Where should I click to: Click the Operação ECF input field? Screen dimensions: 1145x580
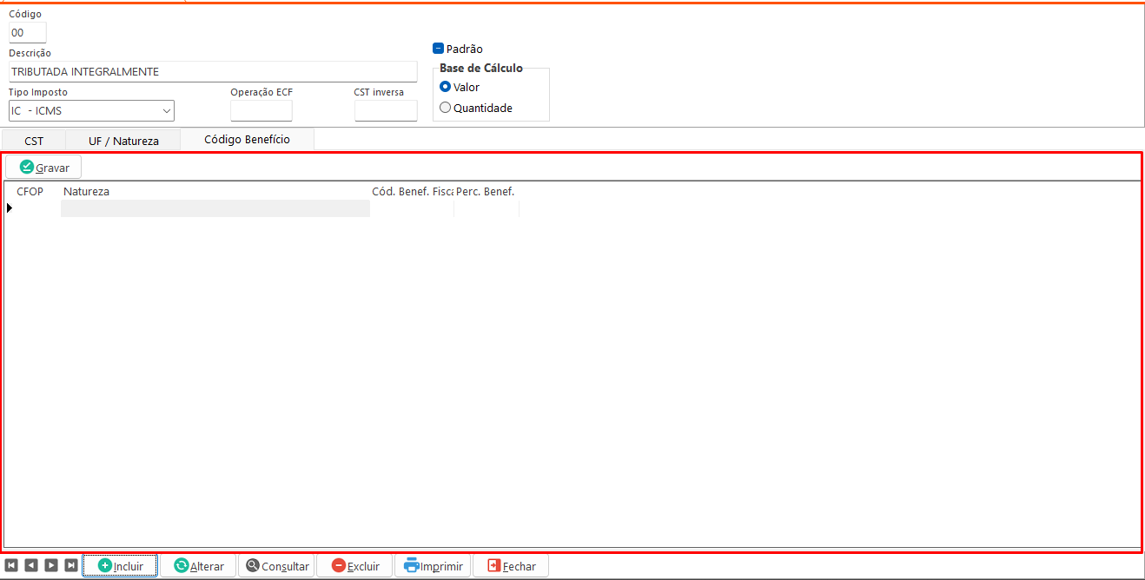click(261, 111)
